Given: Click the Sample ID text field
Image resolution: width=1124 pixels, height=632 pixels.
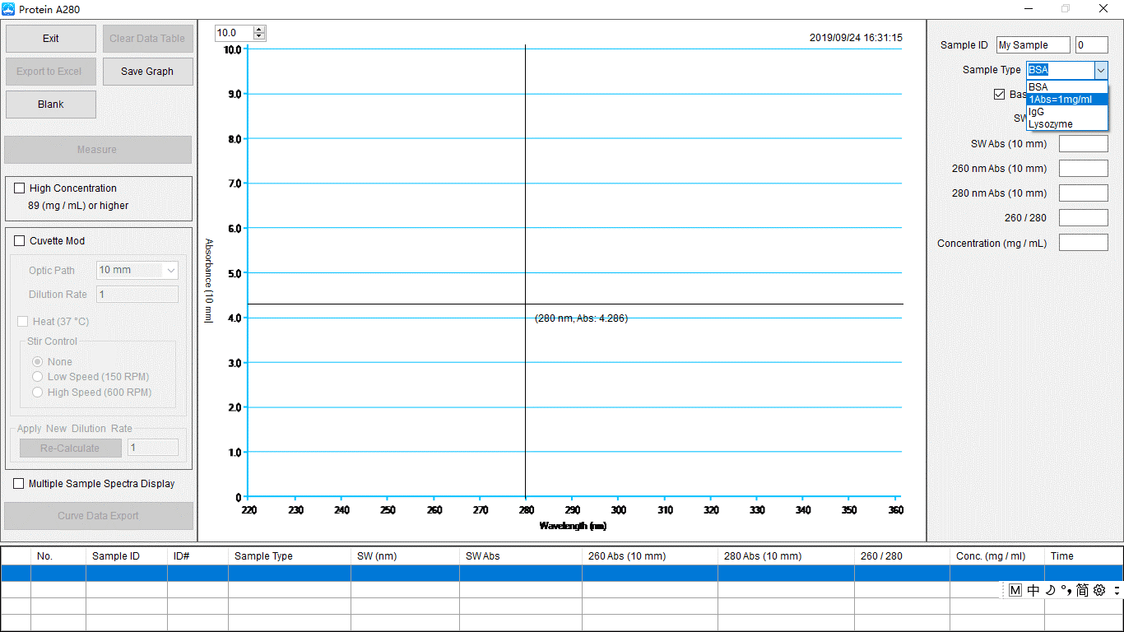Looking at the screenshot, I should (1033, 45).
